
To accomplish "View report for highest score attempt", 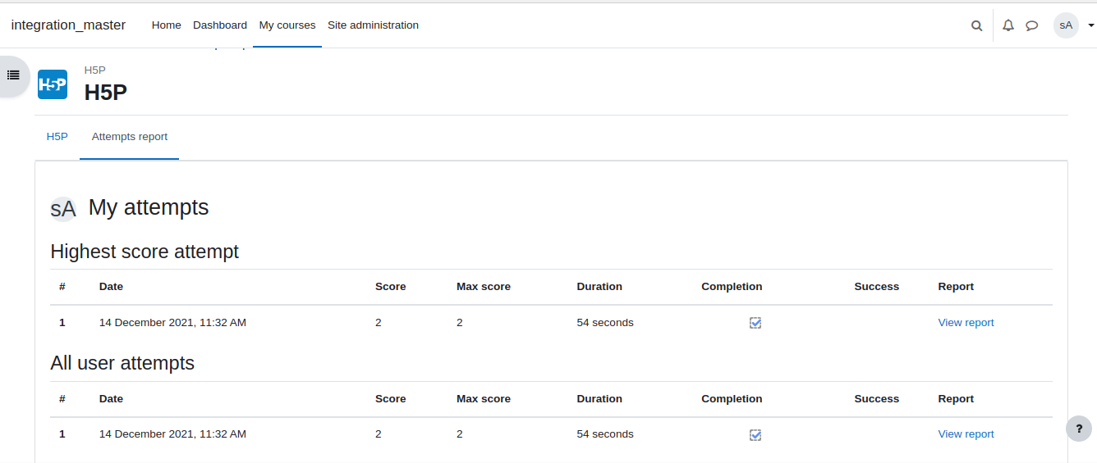I will coord(966,323).
